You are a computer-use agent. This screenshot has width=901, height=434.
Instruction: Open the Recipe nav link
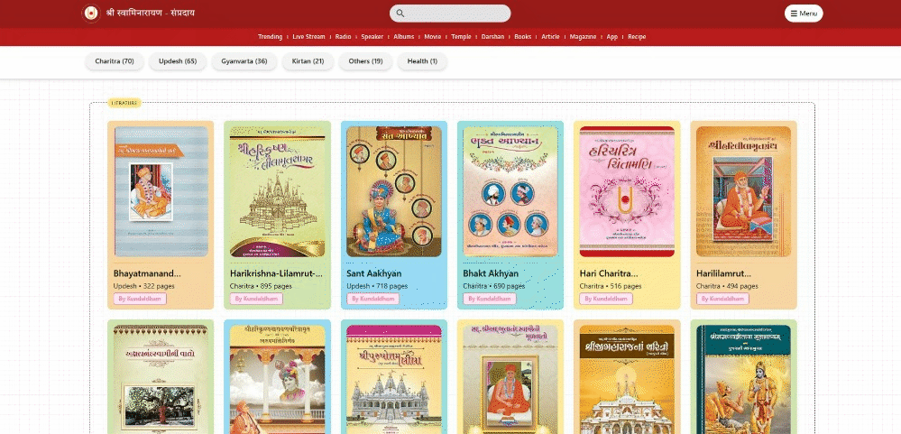coord(637,37)
